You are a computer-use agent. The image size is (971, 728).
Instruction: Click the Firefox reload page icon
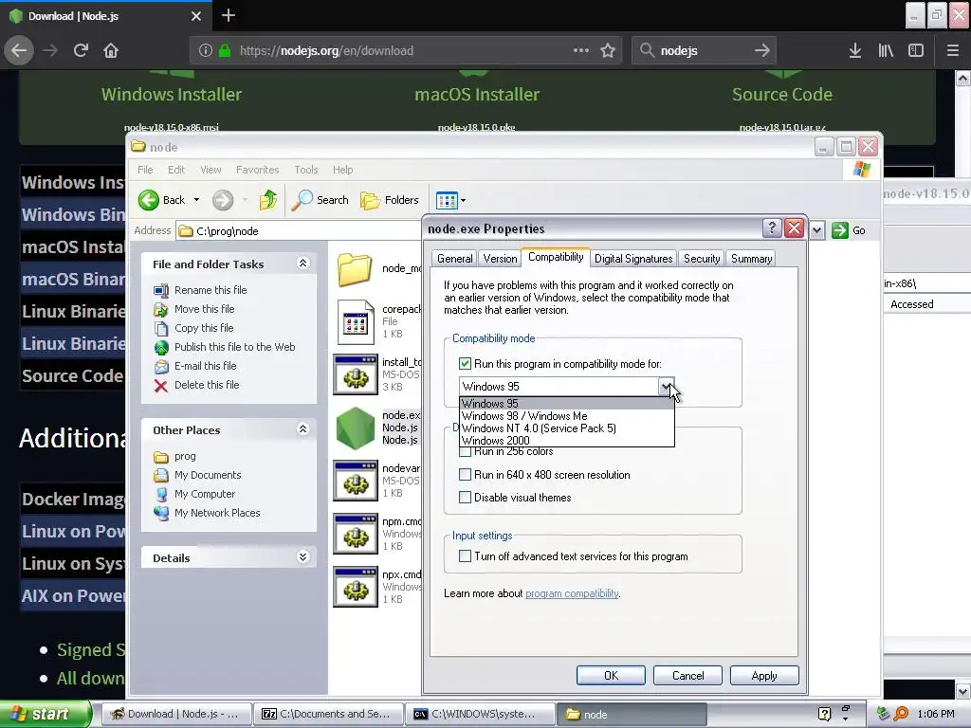[81, 50]
